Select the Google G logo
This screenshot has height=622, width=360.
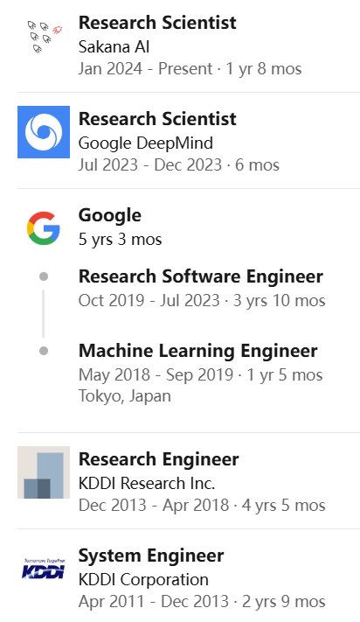(44, 228)
